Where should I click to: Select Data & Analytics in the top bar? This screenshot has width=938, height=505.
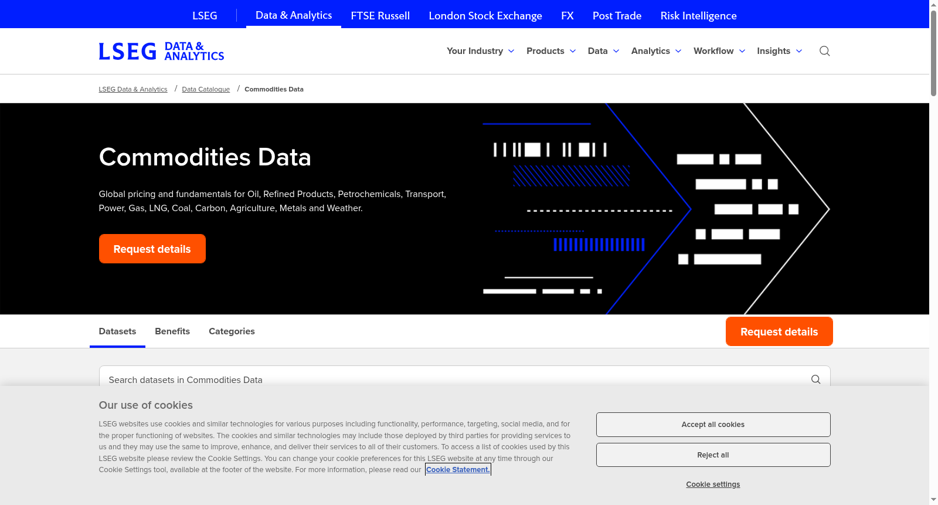pos(294,15)
